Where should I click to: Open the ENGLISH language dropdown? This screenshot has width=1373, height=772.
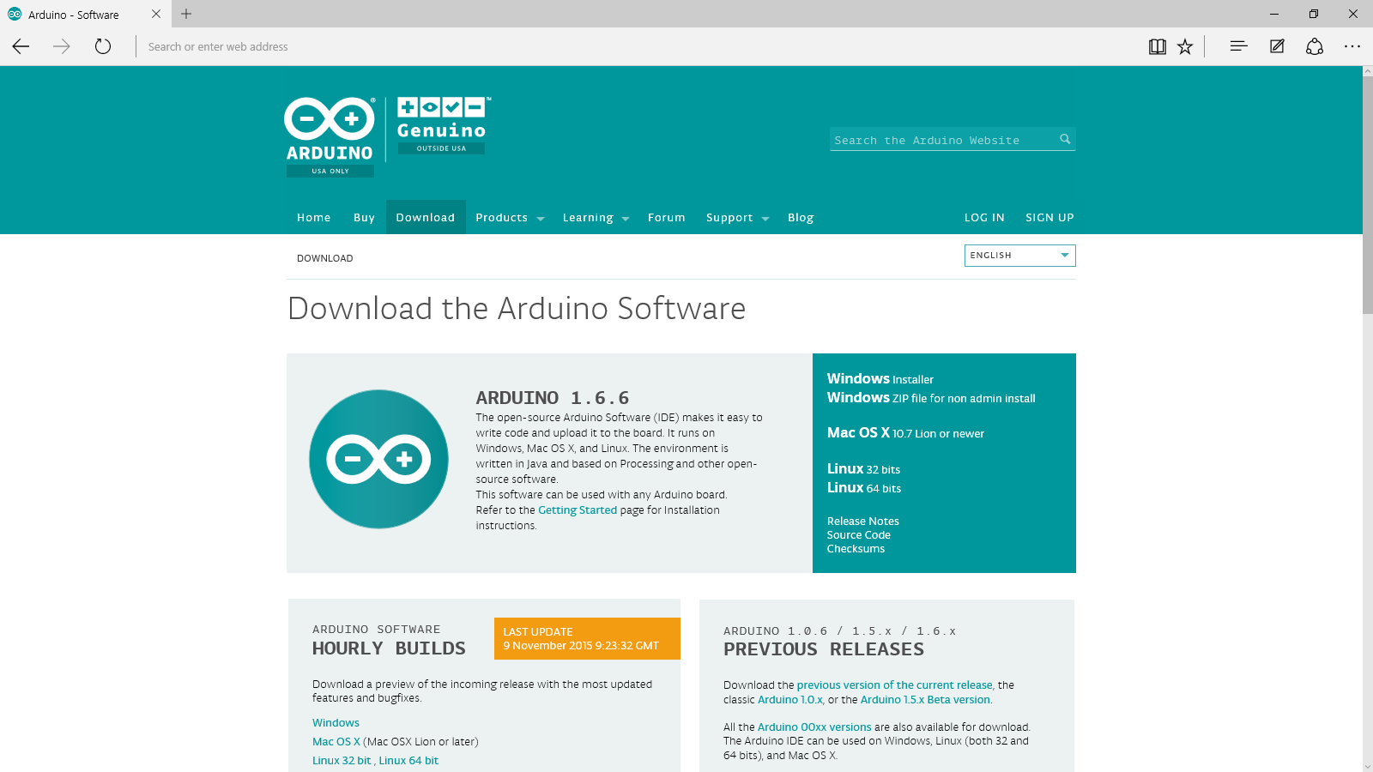point(1019,256)
